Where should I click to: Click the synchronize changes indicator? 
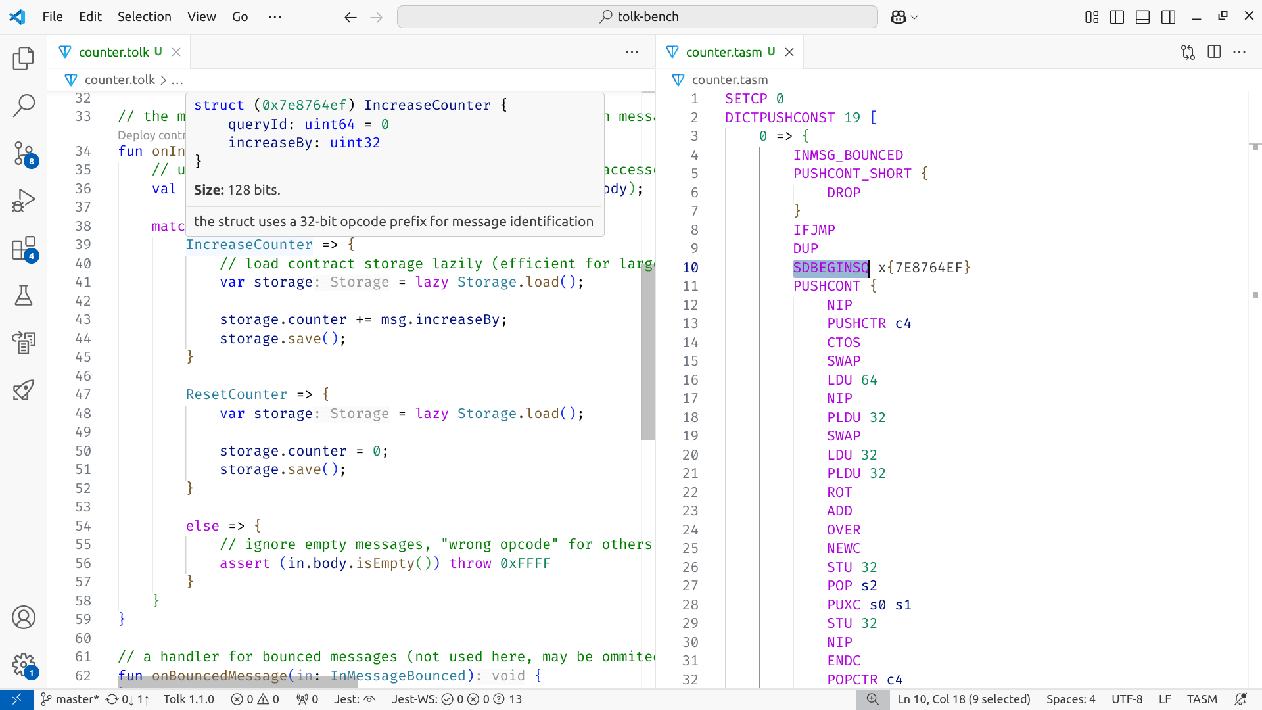pos(128,699)
